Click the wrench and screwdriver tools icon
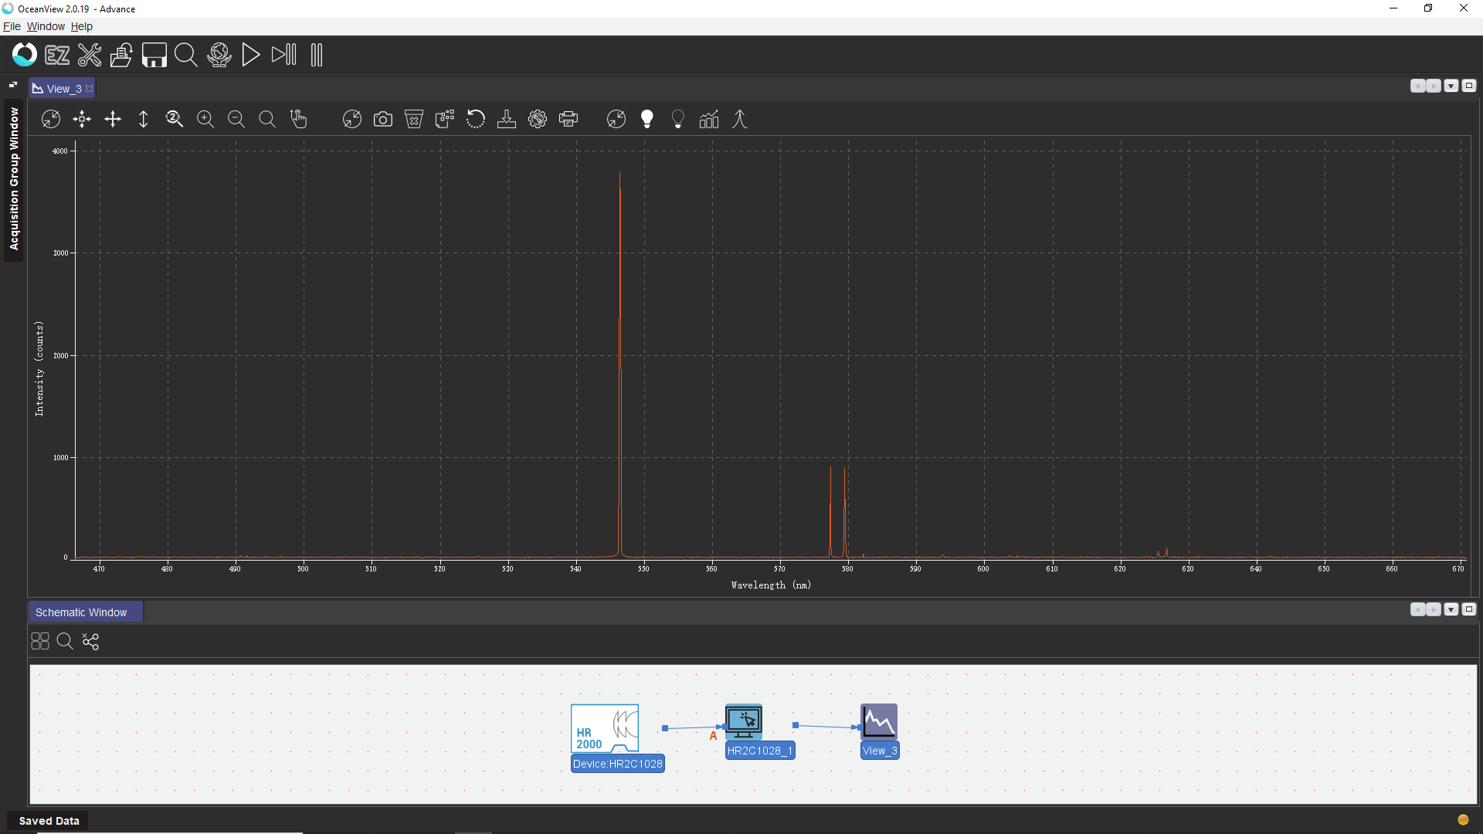The height and width of the screenshot is (834, 1483). [90, 55]
